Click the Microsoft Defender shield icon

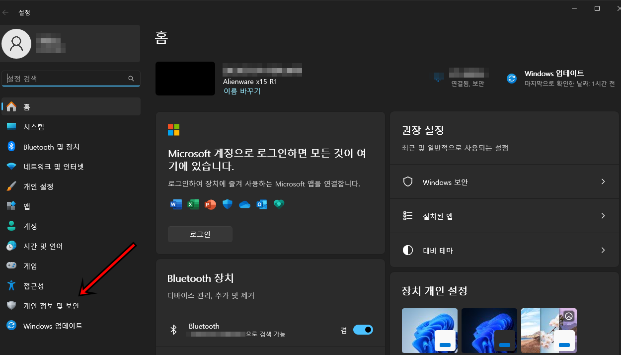pyautogui.click(x=228, y=204)
